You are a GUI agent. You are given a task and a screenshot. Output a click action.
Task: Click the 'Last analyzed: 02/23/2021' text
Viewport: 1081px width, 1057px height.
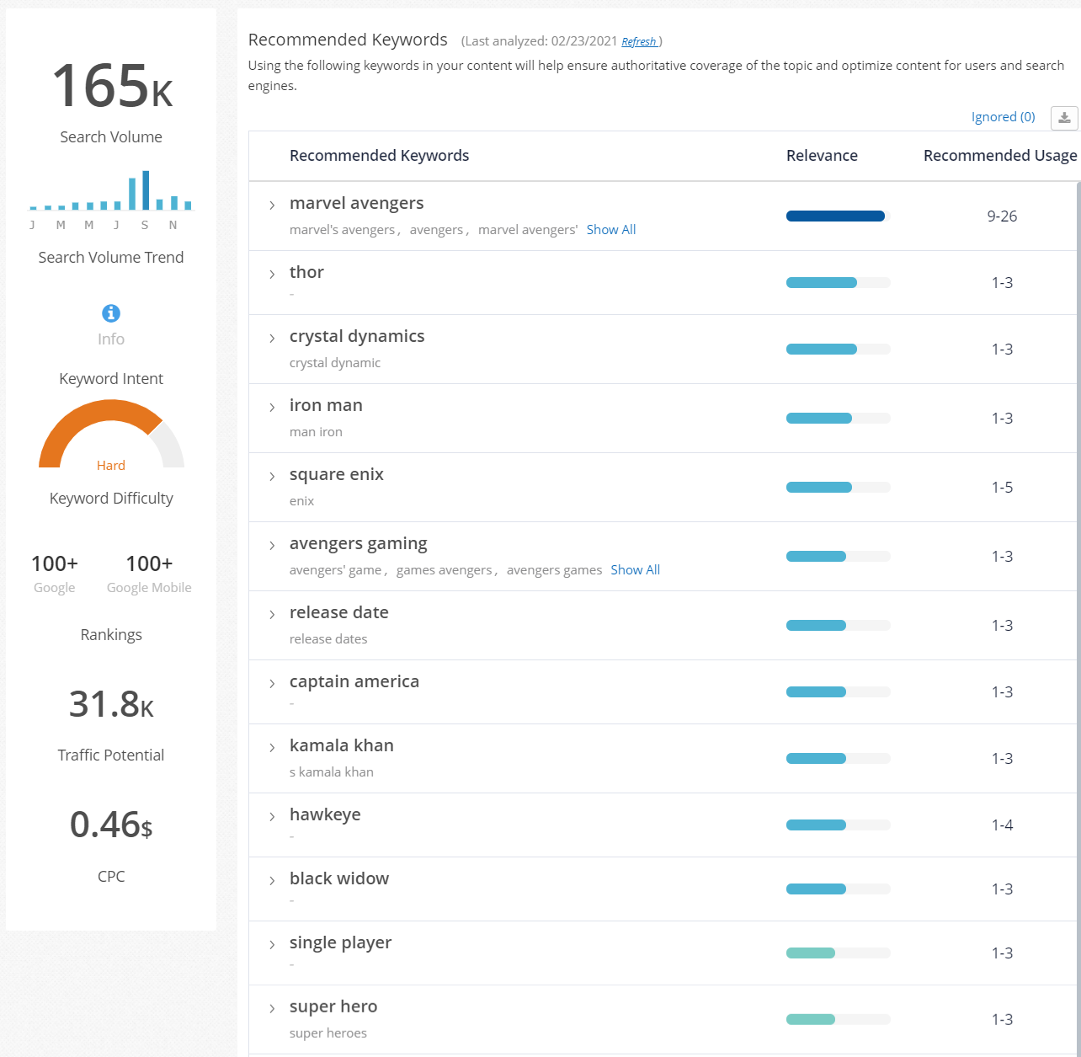click(540, 41)
